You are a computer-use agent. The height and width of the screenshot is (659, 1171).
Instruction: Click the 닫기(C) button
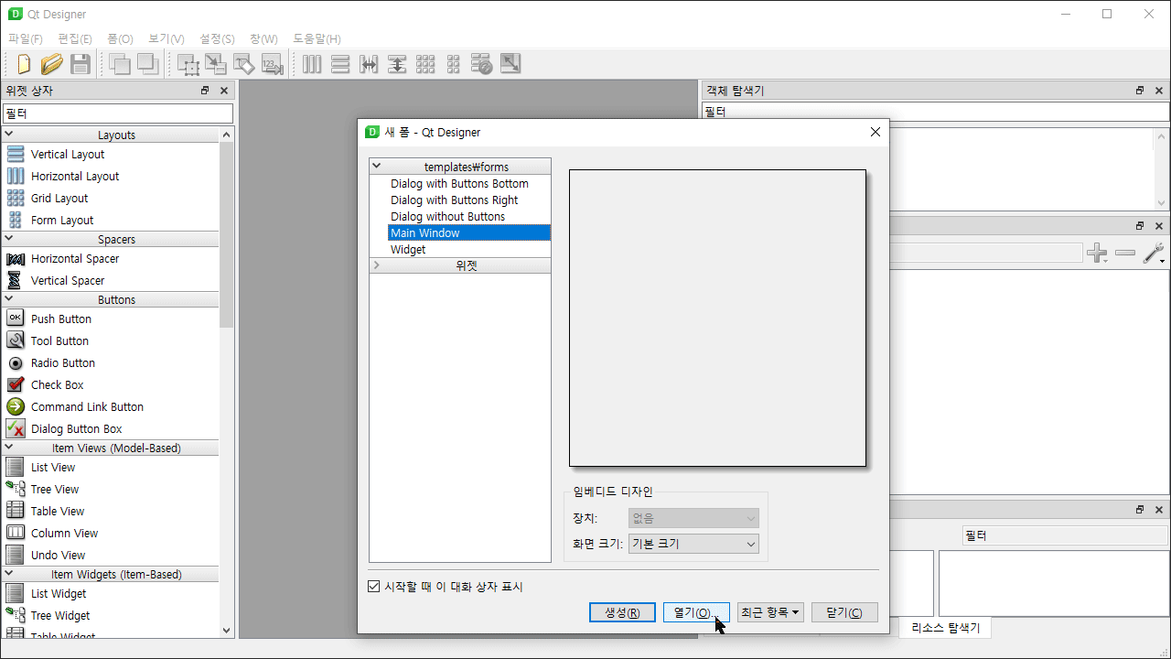(844, 612)
